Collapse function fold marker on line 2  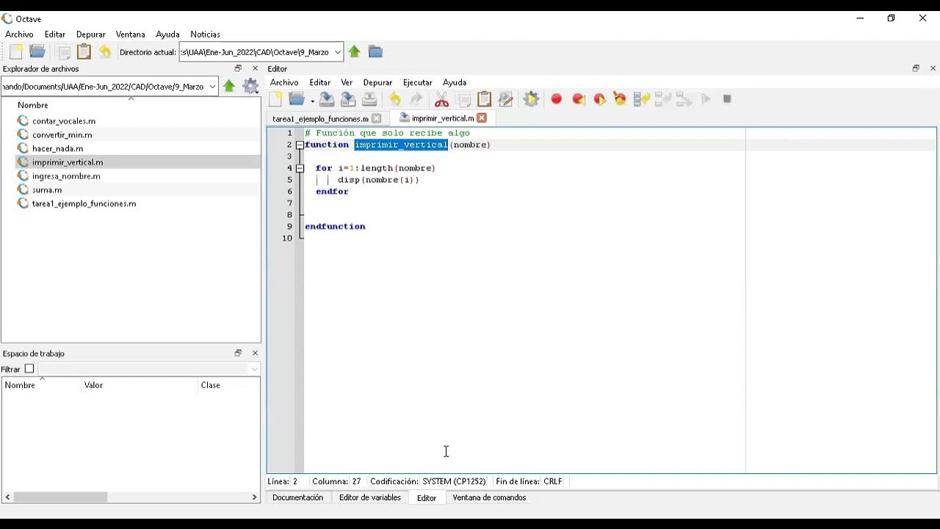[300, 145]
